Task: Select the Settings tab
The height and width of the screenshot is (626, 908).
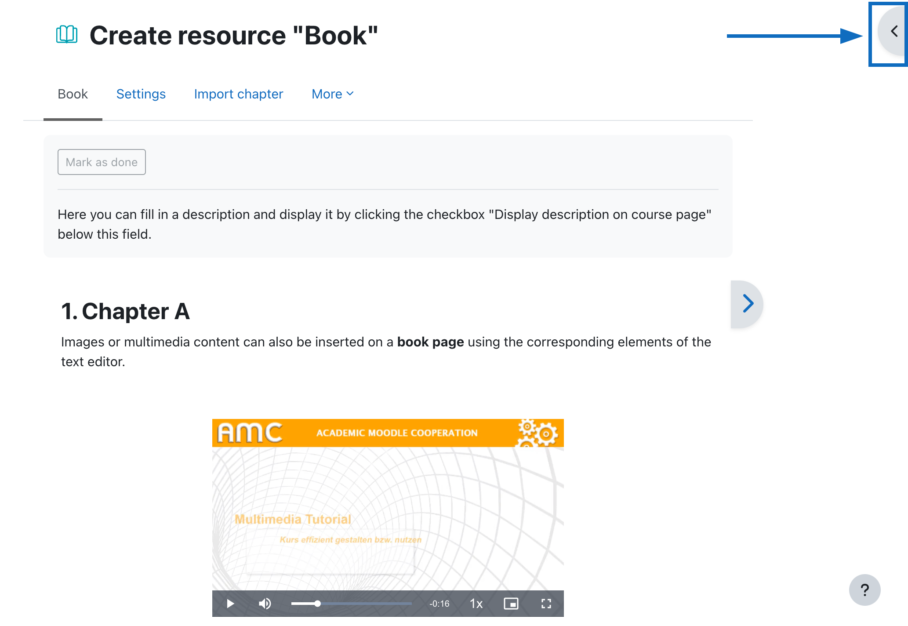Action: click(x=142, y=94)
